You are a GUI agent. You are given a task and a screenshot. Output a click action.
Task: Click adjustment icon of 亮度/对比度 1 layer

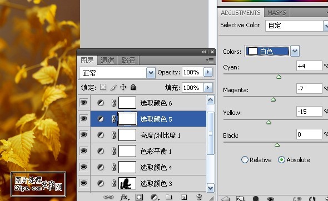(101, 135)
